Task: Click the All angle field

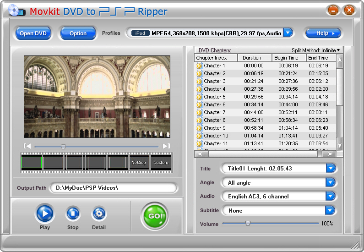Action: (274, 182)
